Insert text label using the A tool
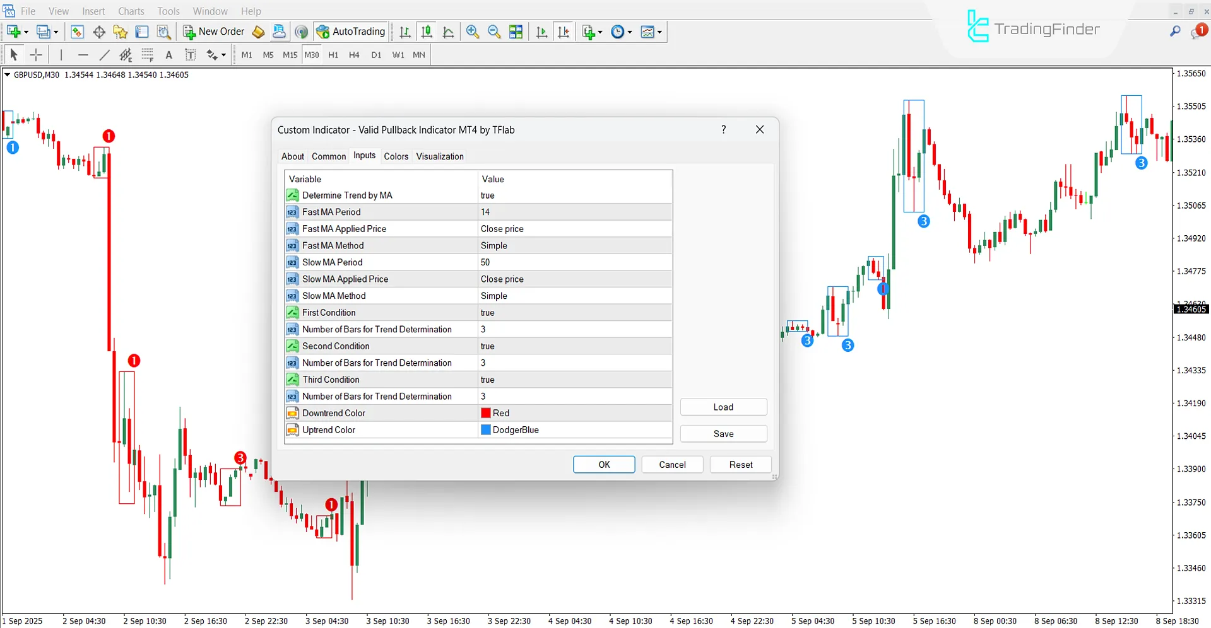This screenshot has height=628, width=1211. (x=168, y=55)
